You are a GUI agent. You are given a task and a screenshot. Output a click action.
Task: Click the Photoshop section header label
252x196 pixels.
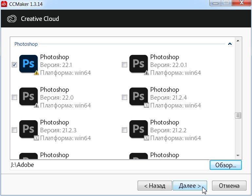(x=26, y=44)
